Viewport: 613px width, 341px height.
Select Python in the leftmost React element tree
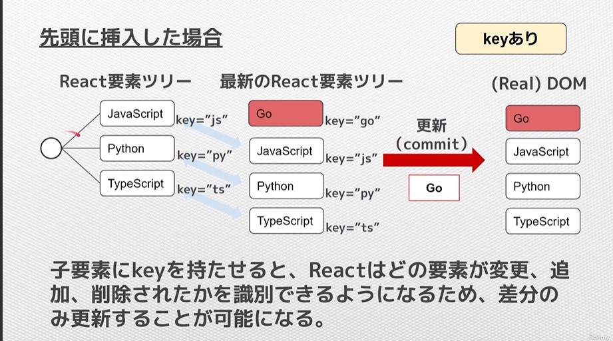136,149
